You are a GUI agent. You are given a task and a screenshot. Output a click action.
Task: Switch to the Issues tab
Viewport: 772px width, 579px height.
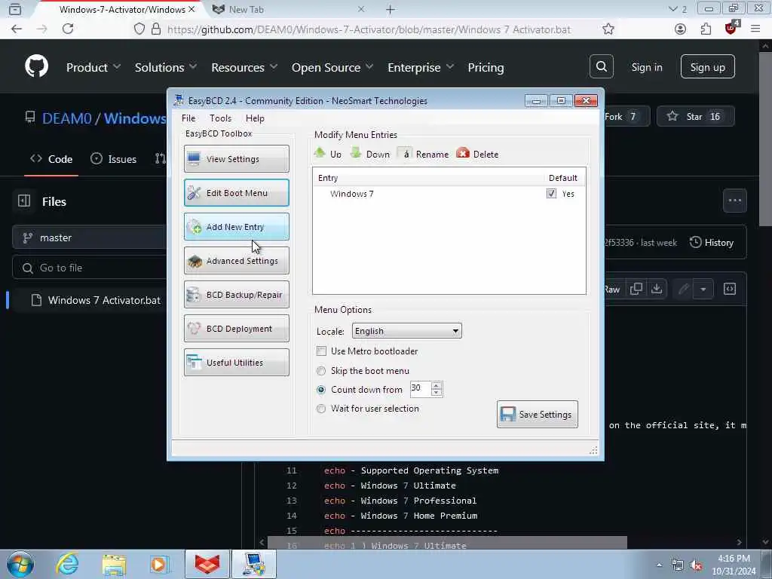(x=113, y=159)
